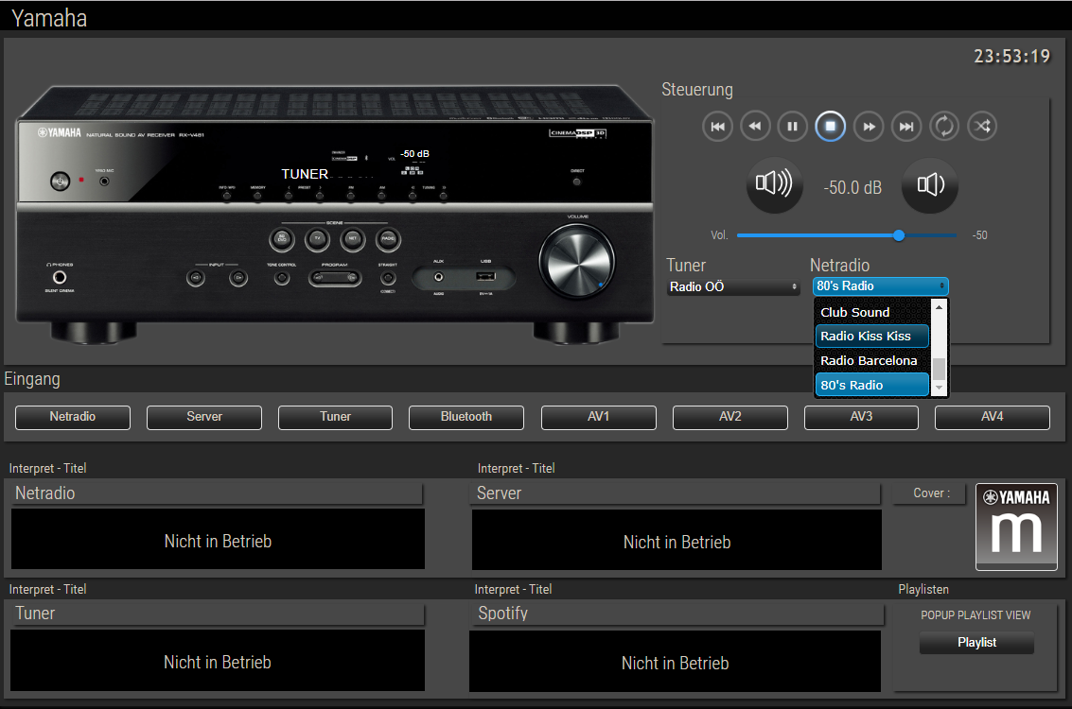Click the rewind playback button

point(755,127)
